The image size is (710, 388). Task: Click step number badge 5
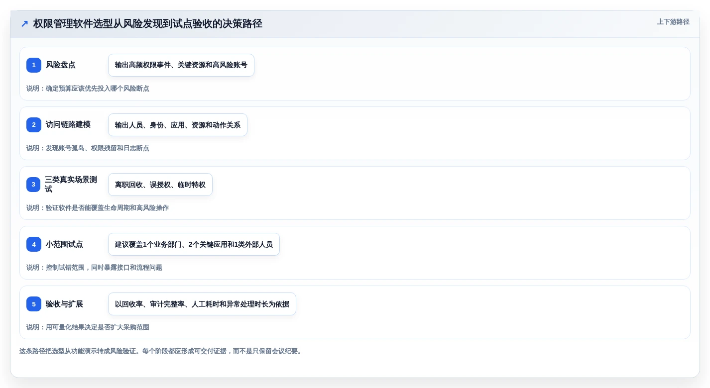click(x=34, y=304)
